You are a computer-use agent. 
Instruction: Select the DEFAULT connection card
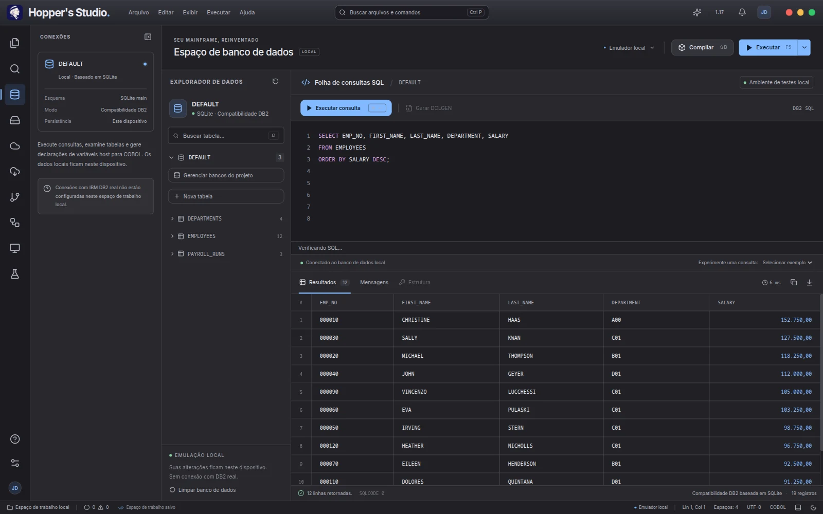96,91
